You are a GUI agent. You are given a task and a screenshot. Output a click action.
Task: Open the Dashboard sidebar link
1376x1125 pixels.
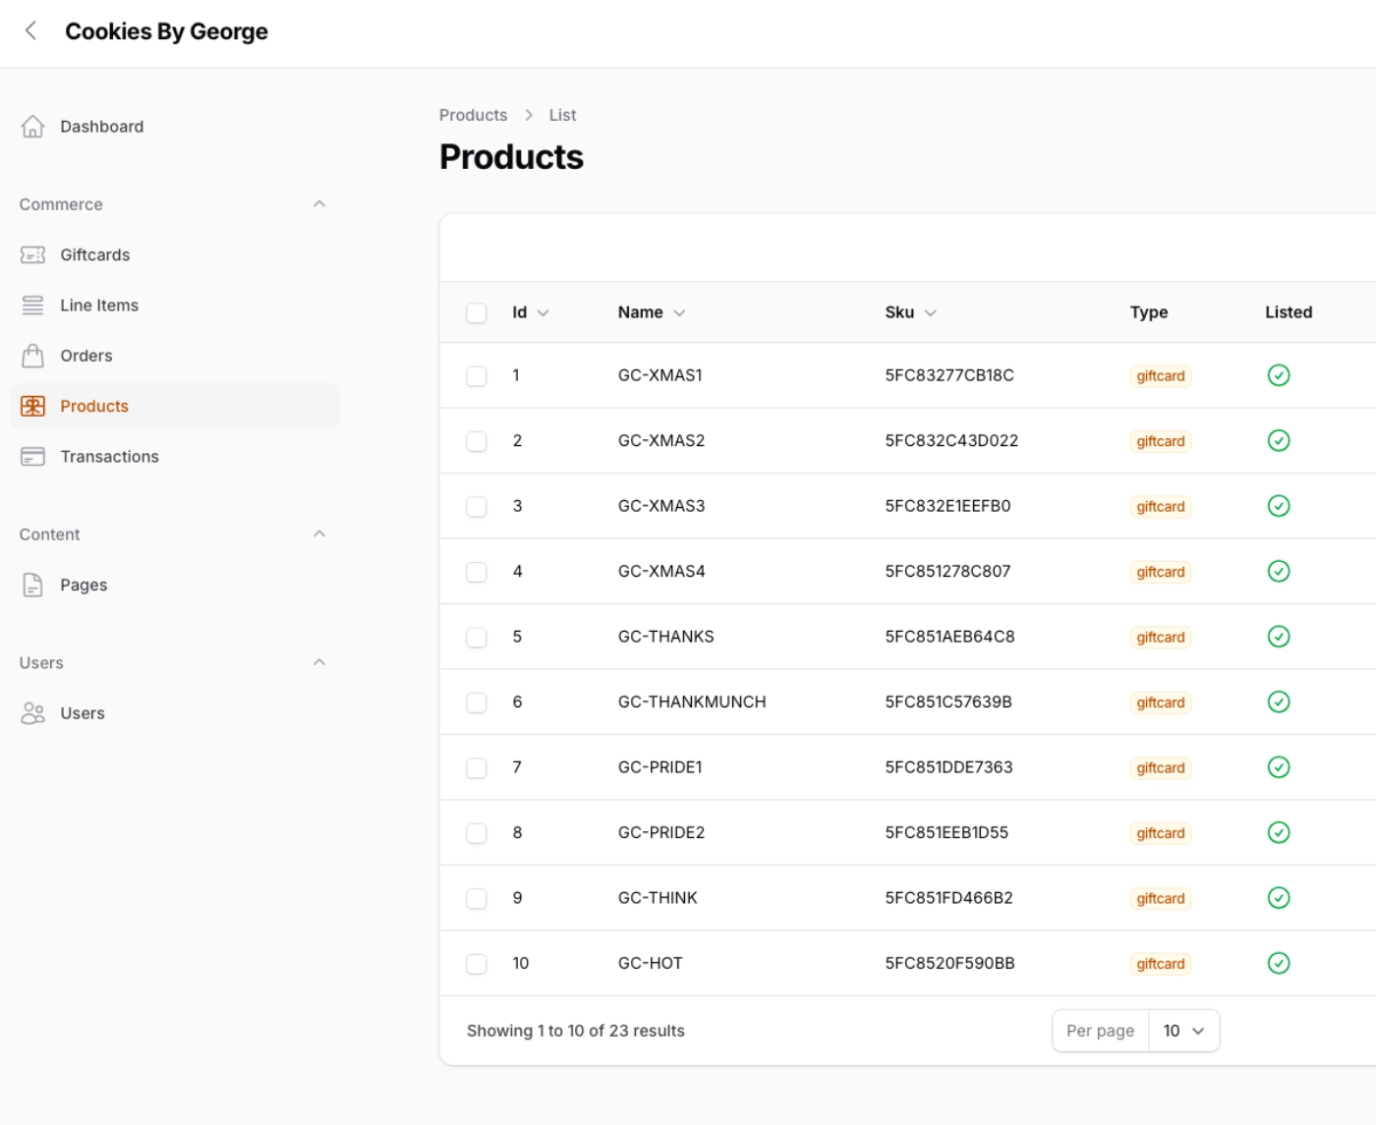[102, 126]
